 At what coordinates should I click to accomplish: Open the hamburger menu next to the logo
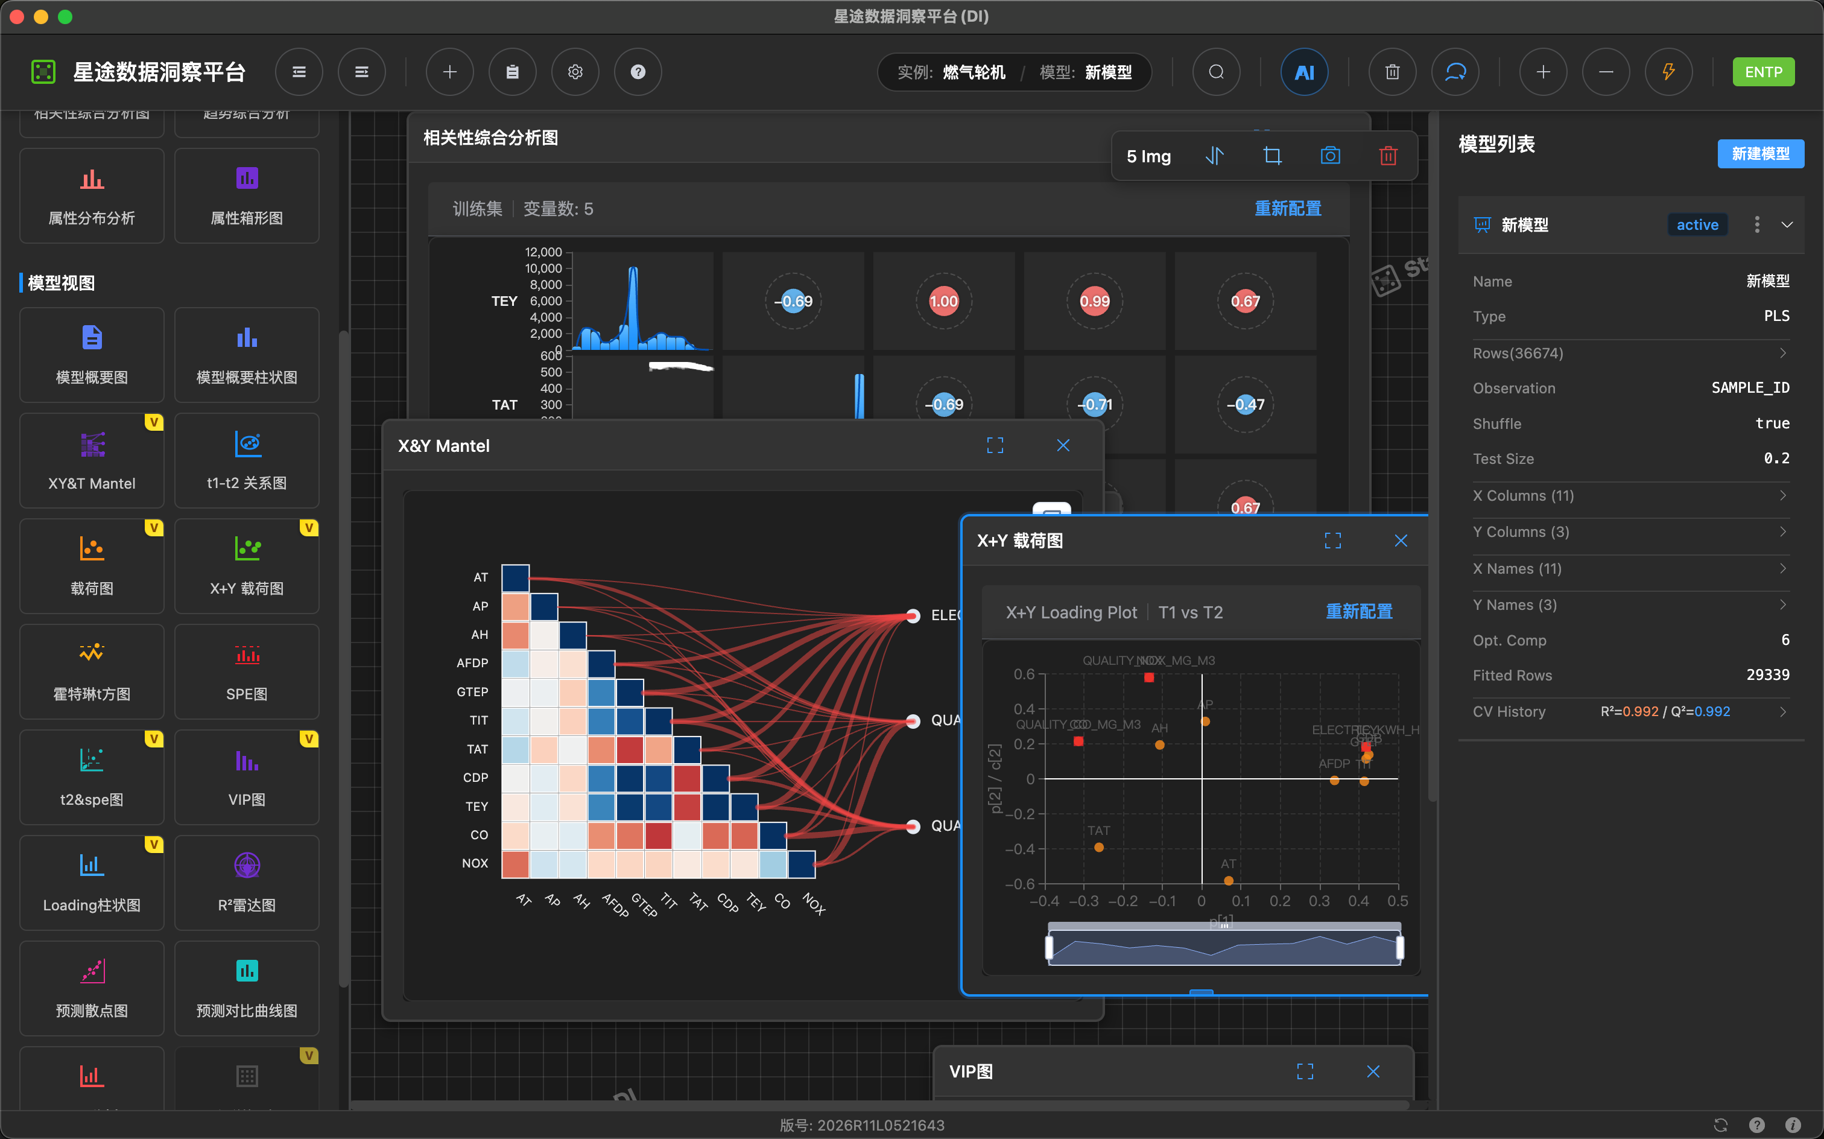(299, 72)
